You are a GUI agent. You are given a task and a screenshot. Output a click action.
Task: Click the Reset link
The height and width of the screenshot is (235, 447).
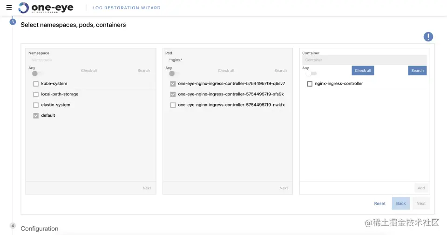pyautogui.click(x=379, y=203)
